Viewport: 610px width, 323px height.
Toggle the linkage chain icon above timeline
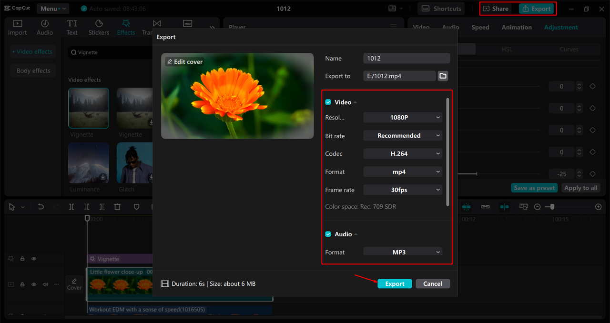485,207
